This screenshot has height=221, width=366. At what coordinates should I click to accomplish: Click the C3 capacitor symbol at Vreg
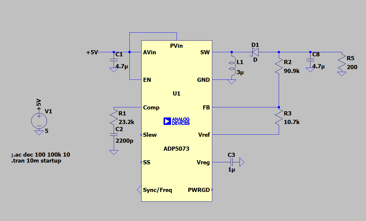232,162
